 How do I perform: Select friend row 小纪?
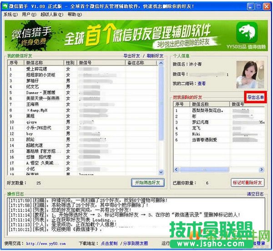pos(83,169)
